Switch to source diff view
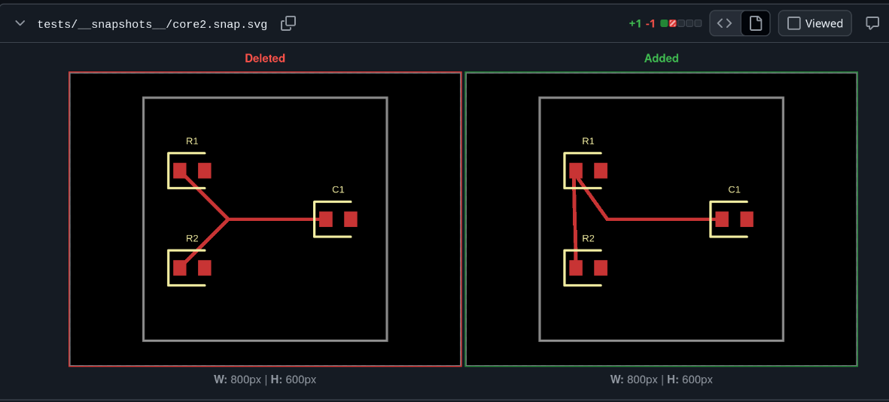 click(x=725, y=23)
